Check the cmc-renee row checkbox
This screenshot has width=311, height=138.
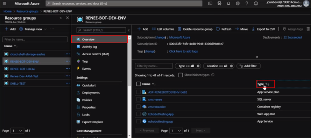tap(139, 99)
